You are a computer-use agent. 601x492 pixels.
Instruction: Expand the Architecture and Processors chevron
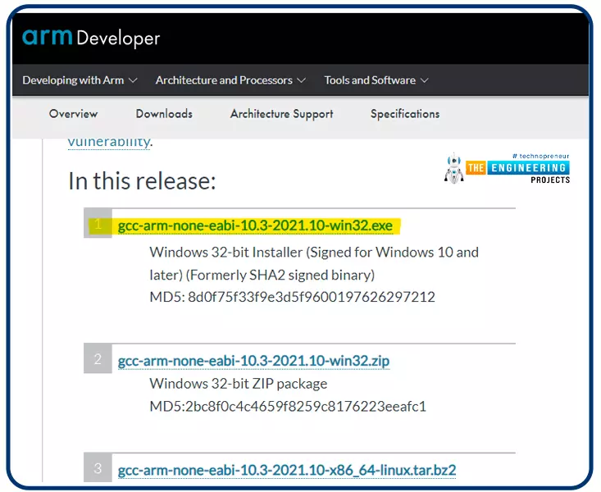point(301,80)
